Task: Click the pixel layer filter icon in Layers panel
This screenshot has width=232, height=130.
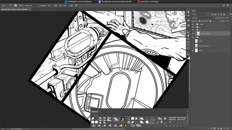Action: (212, 14)
